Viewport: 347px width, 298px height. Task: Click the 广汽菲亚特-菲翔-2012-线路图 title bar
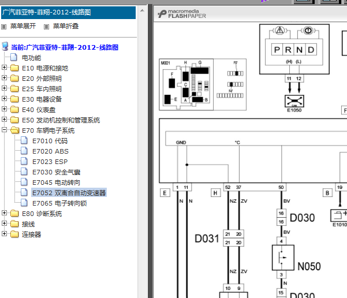68,12
